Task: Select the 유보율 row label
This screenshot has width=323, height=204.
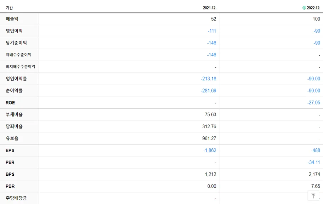Action: (12, 138)
